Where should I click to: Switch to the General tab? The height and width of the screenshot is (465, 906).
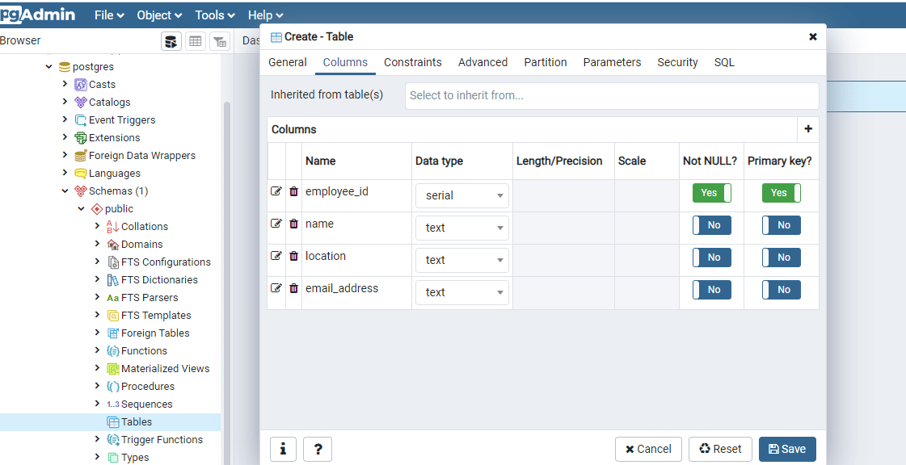[287, 62]
